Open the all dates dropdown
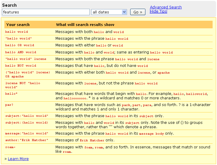 109,12
